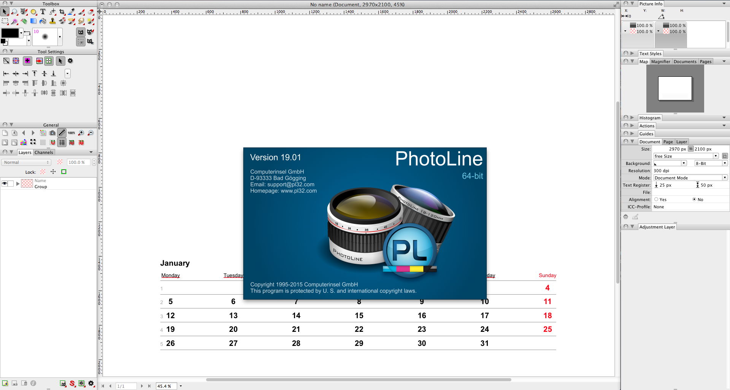
Task: Click the camera screenshot icon
Action: pos(52,133)
